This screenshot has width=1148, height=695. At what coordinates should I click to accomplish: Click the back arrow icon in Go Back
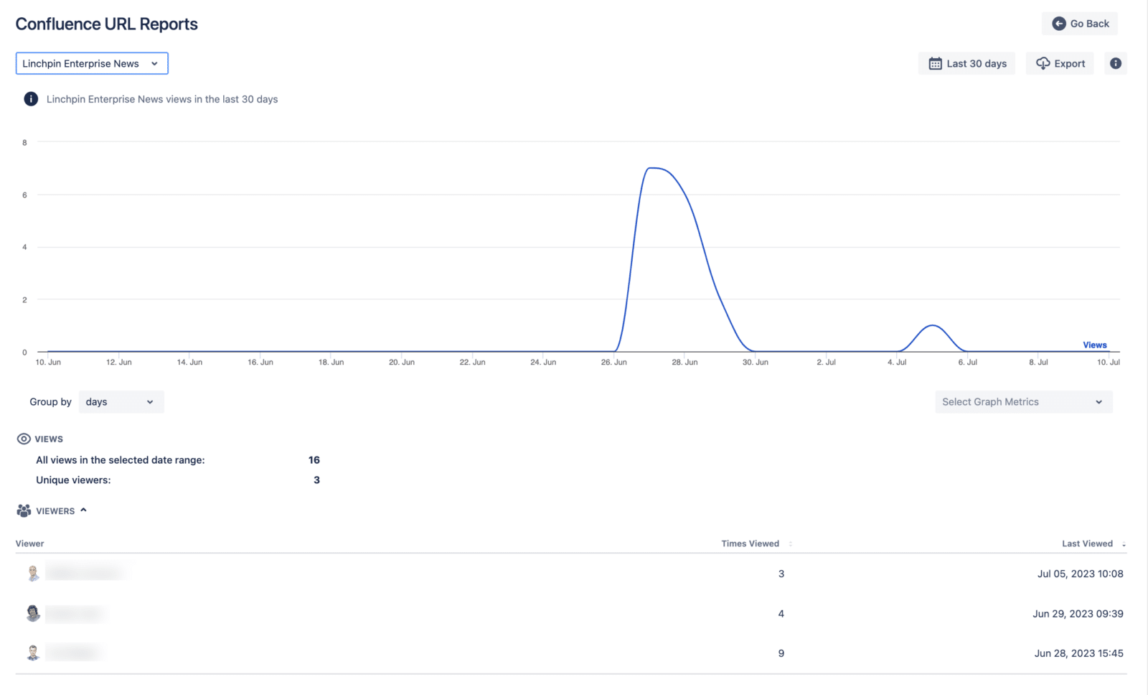pos(1058,23)
